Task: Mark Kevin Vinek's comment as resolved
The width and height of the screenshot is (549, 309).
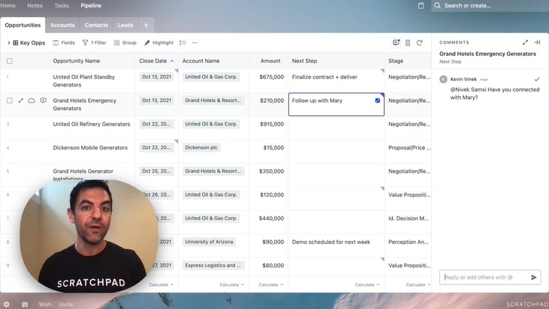Action: 537,79
